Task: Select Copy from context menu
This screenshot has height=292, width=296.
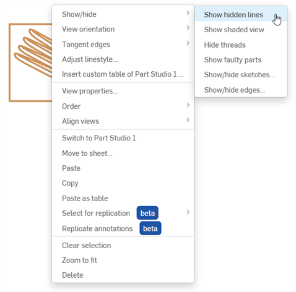Action: [x=123, y=183]
